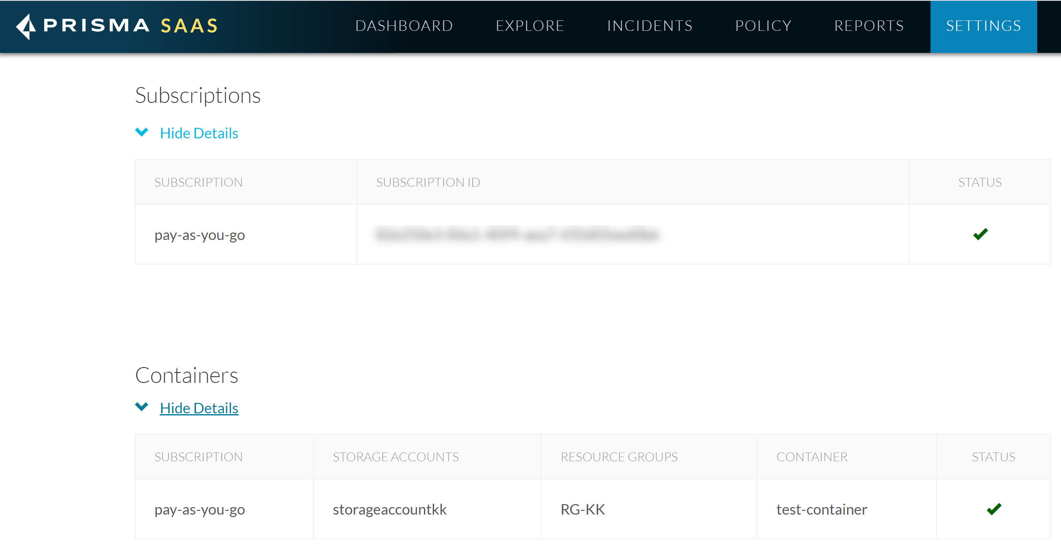
Task: Hide Details link under Containers
Action: click(199, 408)
